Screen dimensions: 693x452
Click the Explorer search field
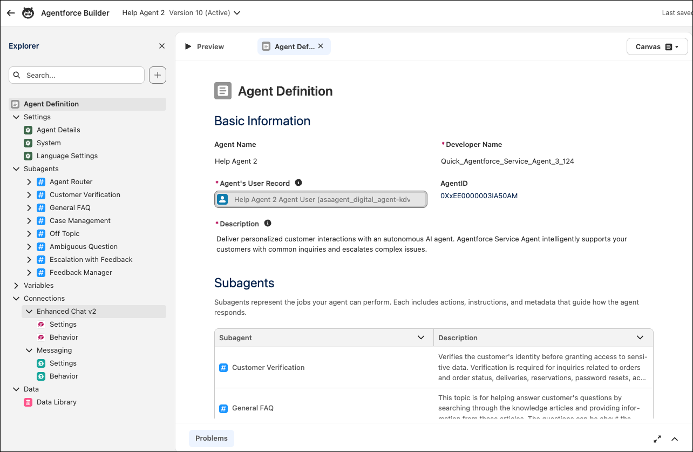click(77, 75)
